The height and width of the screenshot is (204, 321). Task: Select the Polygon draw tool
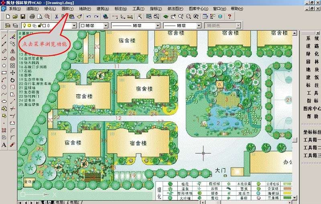(x=4, y=66)
